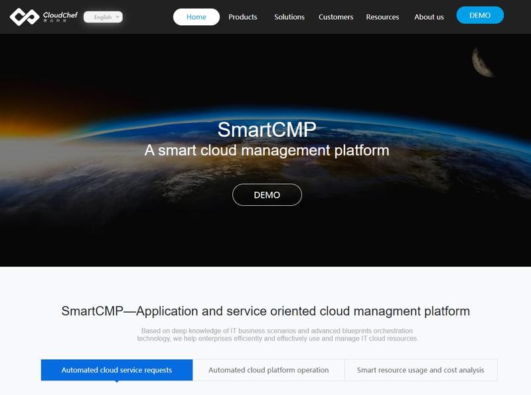Switch to Automated cloud platform operation tab
This screenshot has height=395, width=531.
pyautogui.click(x=269, y=370)
